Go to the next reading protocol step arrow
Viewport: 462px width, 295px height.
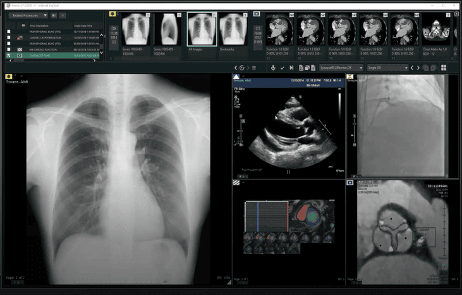418,68
